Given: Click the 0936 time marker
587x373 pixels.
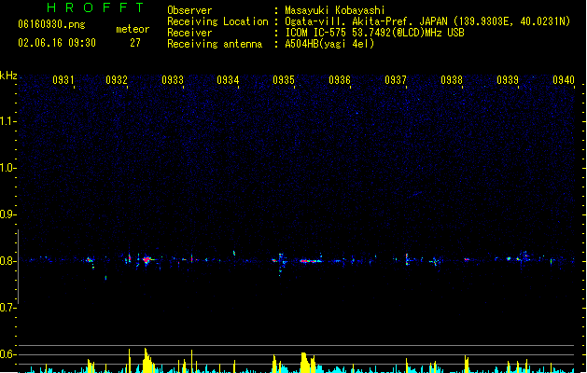Looking at the screenshot, I should 340,80.
